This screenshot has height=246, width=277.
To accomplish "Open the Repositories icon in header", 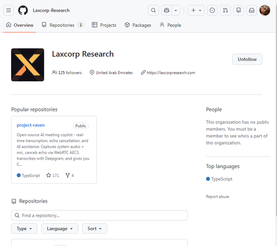I will click(238, 11).
